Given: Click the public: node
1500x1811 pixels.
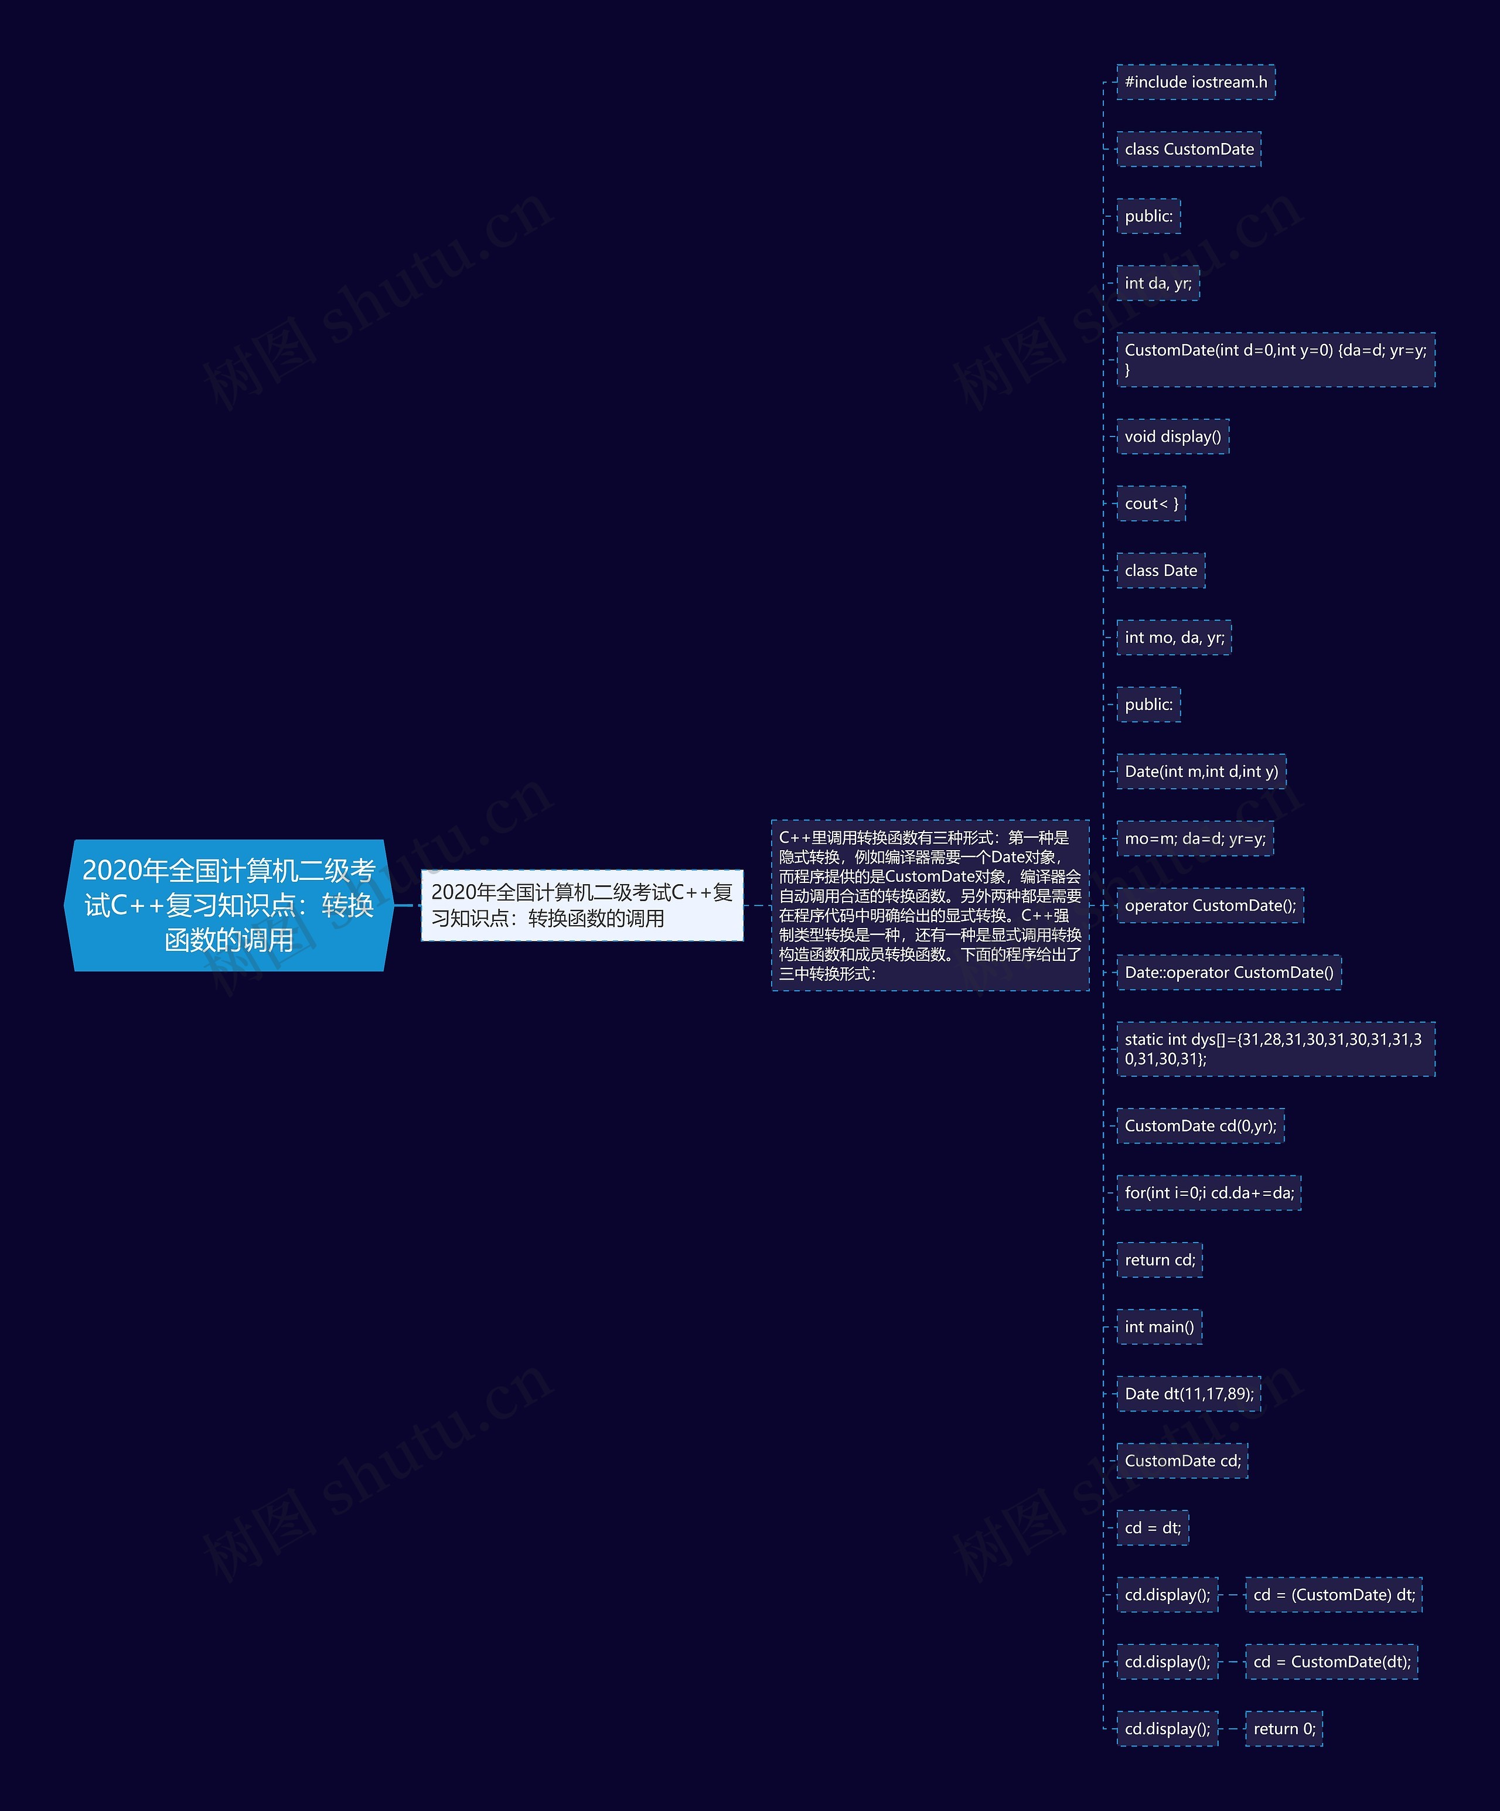Looking at the screenshot, I should coord(1151,215).
